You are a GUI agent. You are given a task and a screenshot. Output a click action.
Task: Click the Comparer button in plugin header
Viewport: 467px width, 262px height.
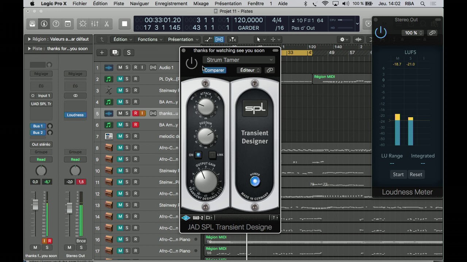[x=214, y=70]
